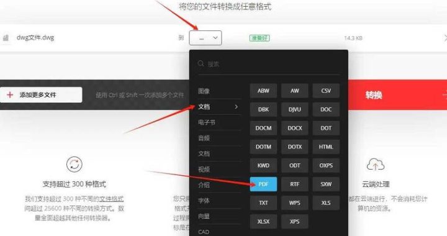Click the red 转换 convert button
This screenshot has height=236, width=447.
tap(398, 95)
